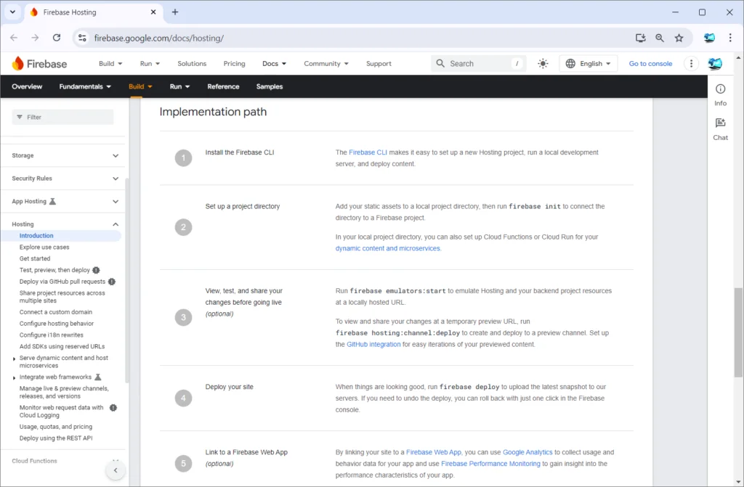Screen dimensions: 744x487
Task: Go back with the browser back arrow
Action: tap(14, 38)
